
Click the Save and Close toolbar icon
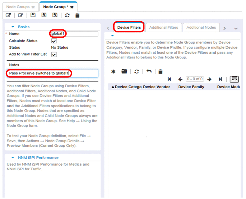[55, 15]
